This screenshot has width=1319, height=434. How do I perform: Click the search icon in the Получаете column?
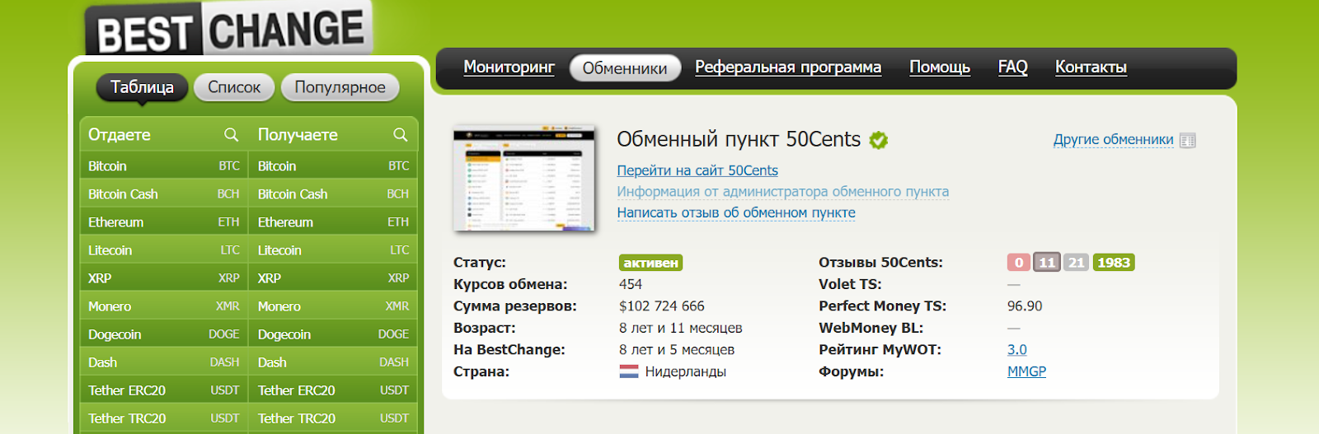[401, 134]
